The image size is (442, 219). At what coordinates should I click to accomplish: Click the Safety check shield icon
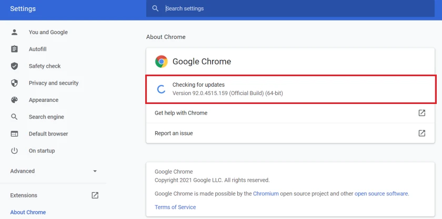[x=15, y=66]
